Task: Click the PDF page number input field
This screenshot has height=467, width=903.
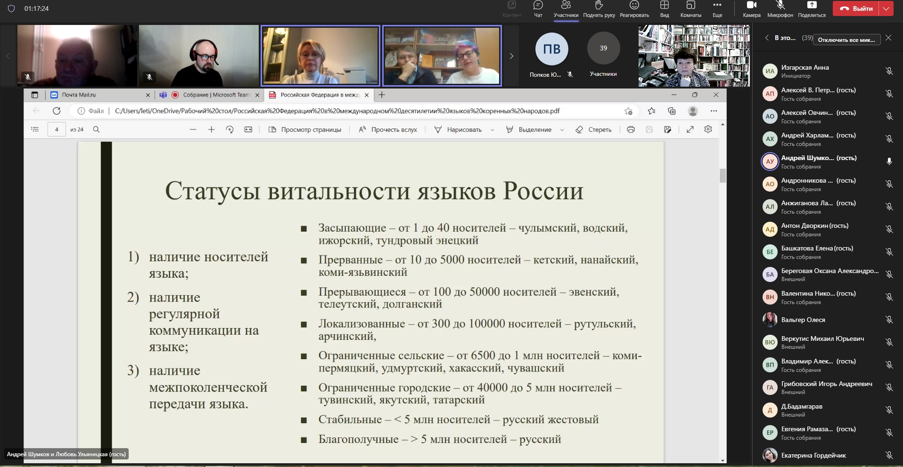Action: [x=57, y=129]
